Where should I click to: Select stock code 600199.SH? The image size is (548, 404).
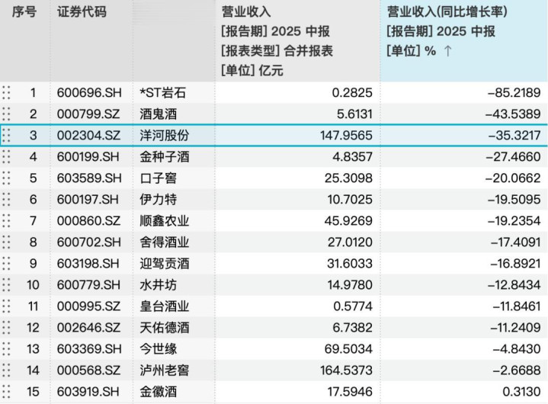tap(88, 156)
